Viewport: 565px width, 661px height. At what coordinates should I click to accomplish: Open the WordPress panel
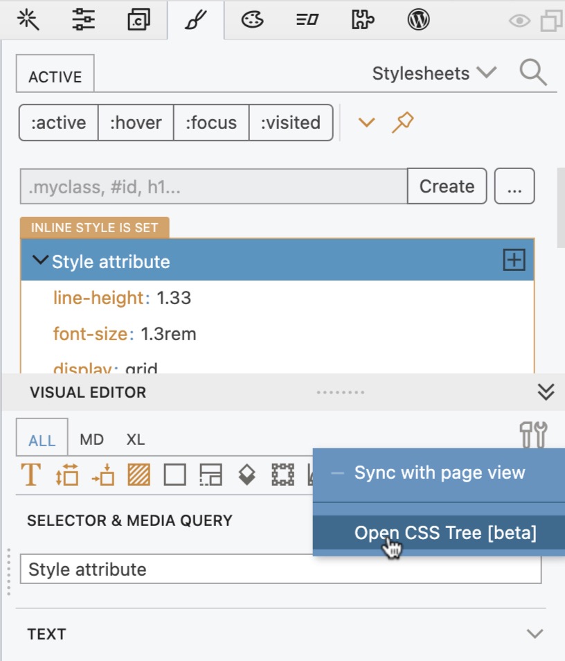[x=418, y=20]
